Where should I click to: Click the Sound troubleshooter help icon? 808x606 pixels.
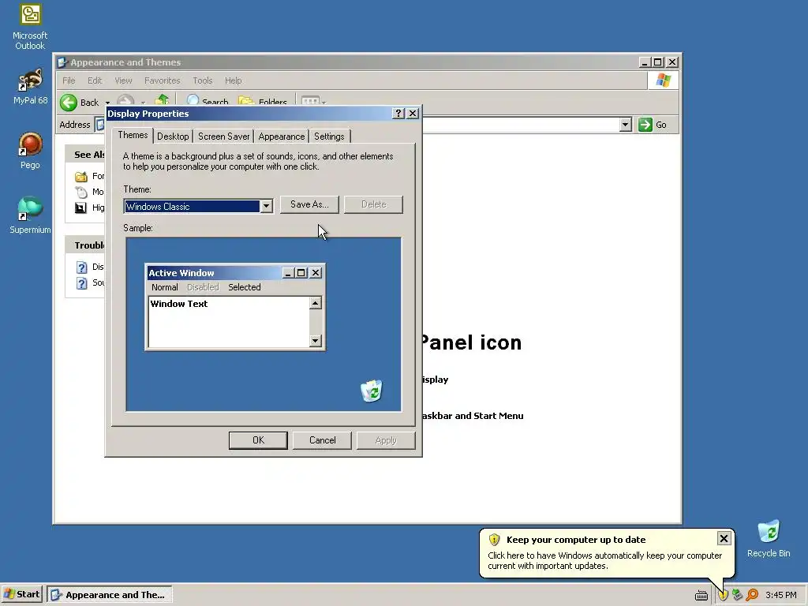tap(81, 283)
